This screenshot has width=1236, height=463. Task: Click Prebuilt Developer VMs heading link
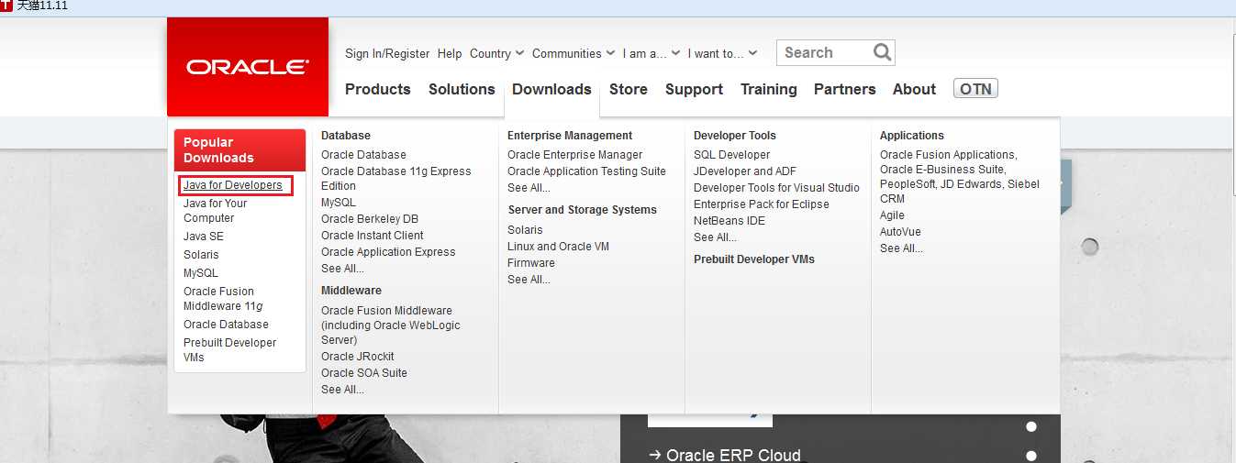tap(754, 259)
